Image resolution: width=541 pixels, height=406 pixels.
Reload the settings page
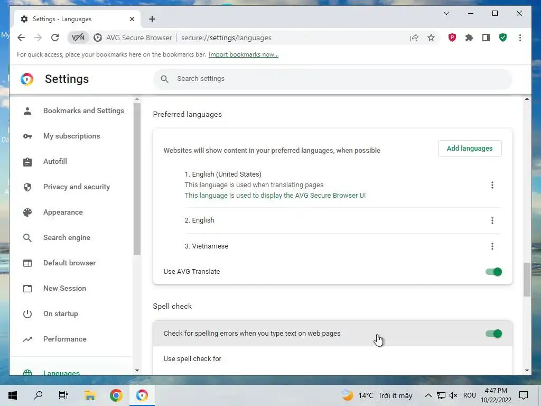coord(55,38)
